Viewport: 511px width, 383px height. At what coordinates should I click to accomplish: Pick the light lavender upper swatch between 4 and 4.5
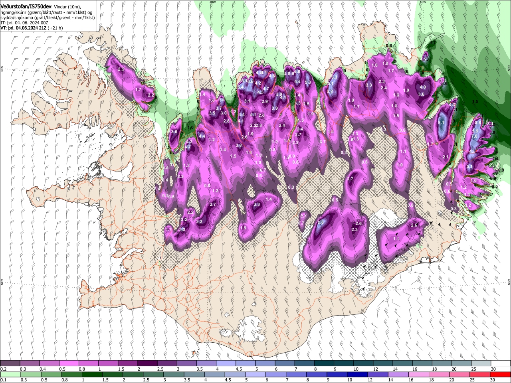226,363
